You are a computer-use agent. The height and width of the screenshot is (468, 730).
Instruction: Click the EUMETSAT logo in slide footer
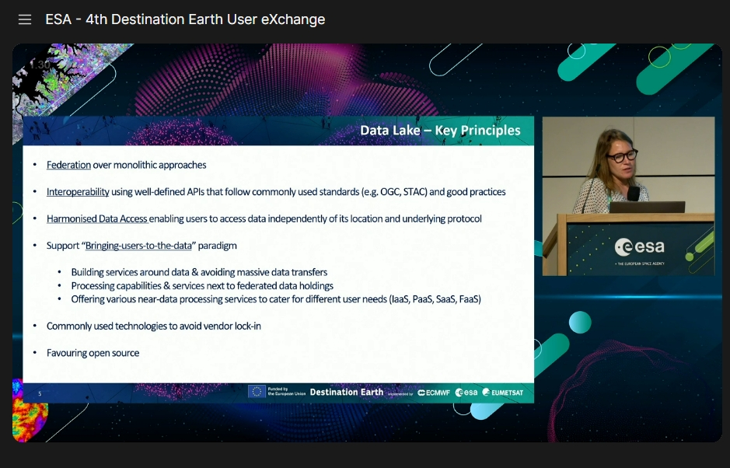coord(503,393)
